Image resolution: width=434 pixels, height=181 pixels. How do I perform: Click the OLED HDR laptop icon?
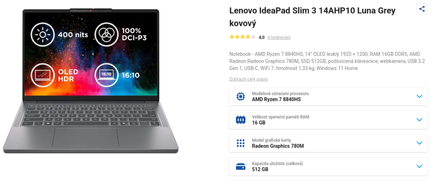(43, 75)
